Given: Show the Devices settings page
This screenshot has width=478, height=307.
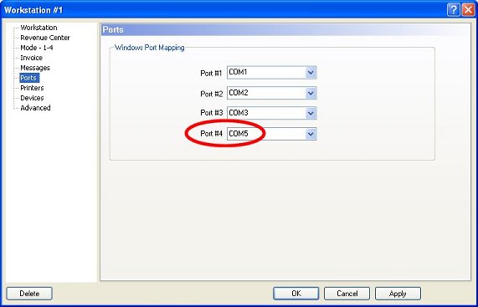Looking at the screenshot, I should 32,98.
